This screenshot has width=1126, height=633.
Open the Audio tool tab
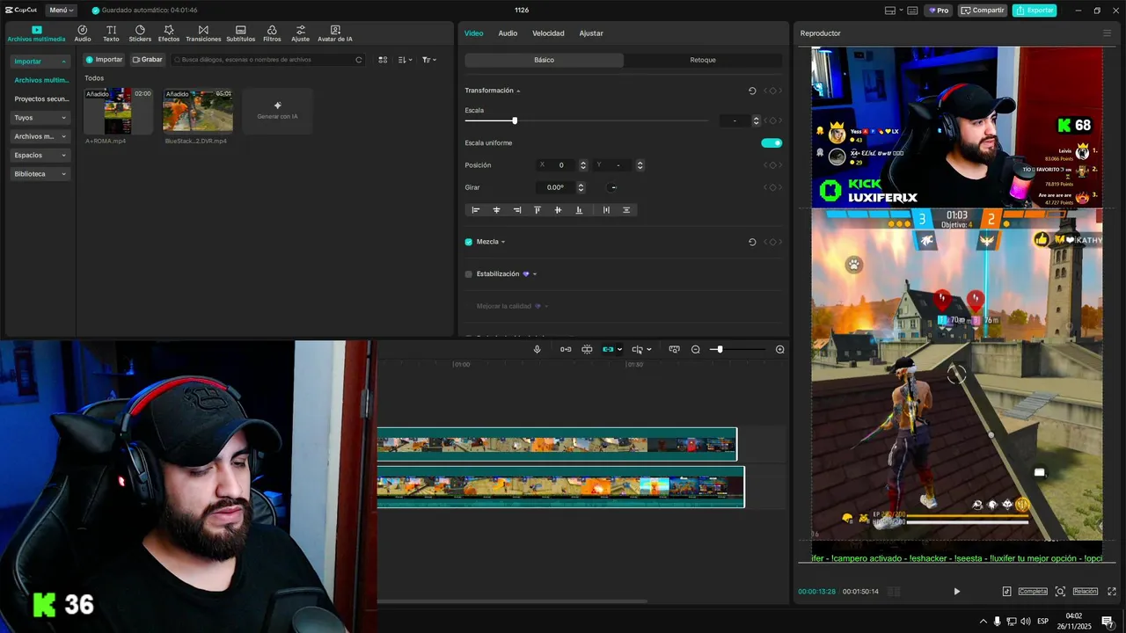83,33
